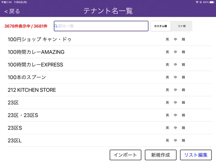This screenshot has height=162, width=216.
Task: Tap 英 for 212 KITCHEN STORE
Action: 167,90
